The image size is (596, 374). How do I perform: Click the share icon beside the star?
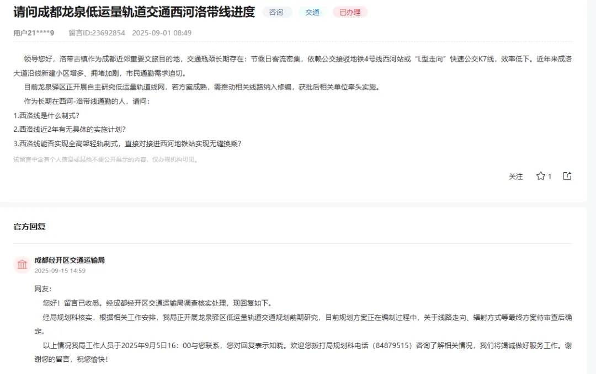tap(567, 176)
